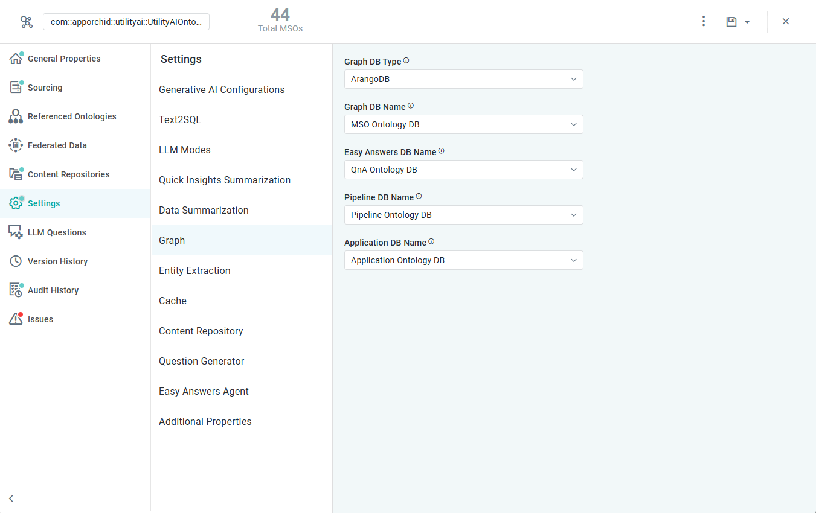816x513 pixels.
Task: Open the Text2SQL settings section
Action: 242,119
